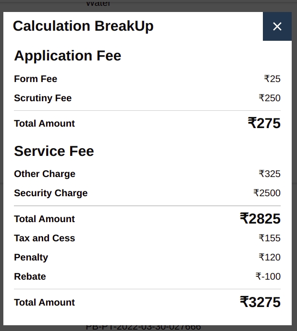This screenshot has height=331, width=297.
Task: Select the Security Charge label
Action: (x=50, y=193)
